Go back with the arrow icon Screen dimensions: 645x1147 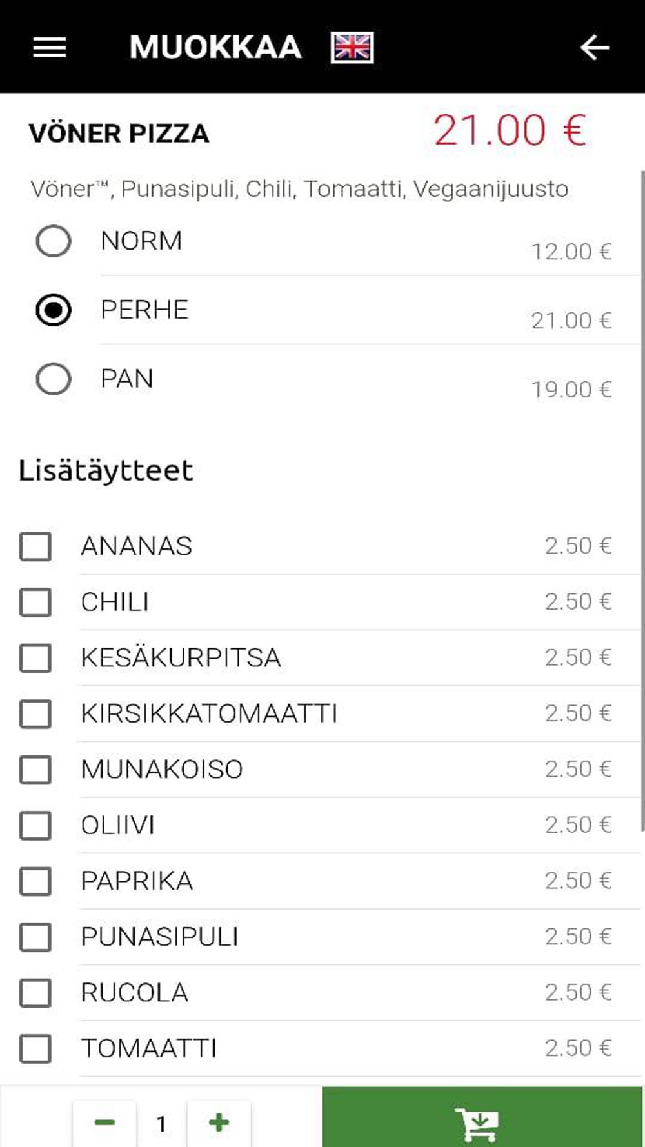click(594, 47)
